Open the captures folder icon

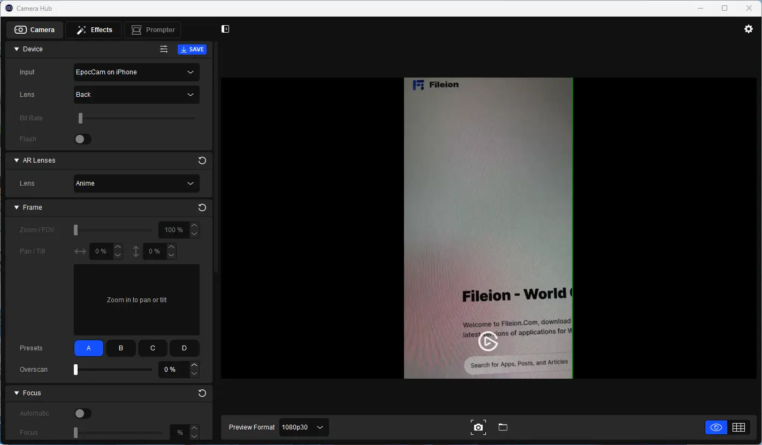click(502, 427)
